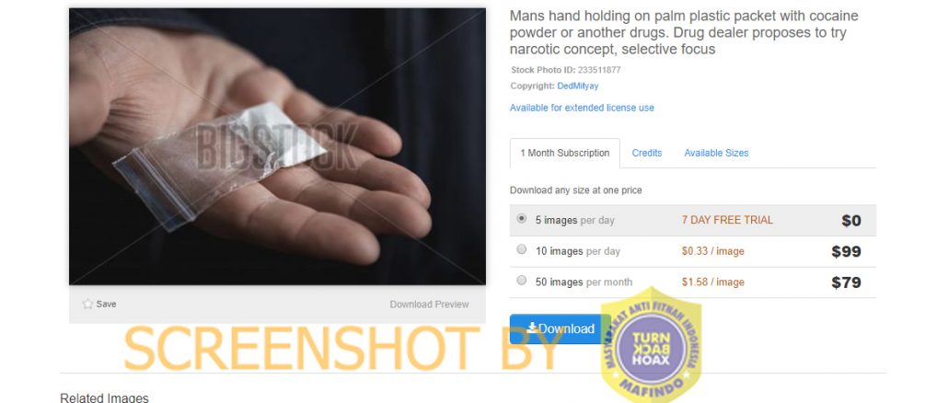The width and height of the screenshot is (948, 403).
Task: Click the Download Preview link
Action: [429, 305]
